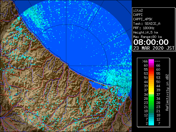
Task: Select the 'Height:4.5 km' text
Action: (145, 32)
